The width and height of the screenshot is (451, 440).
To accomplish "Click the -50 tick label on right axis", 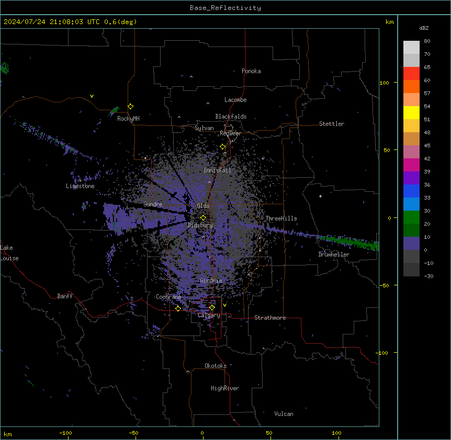I will click(384, 285).
